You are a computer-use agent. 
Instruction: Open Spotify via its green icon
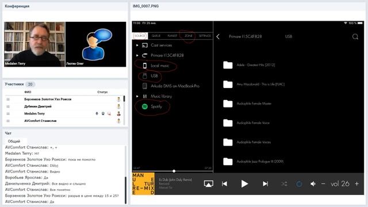pyautogui.click(x=145, y=106)
